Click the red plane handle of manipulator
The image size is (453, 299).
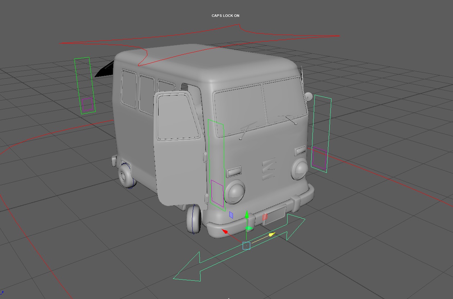point(265,217)
